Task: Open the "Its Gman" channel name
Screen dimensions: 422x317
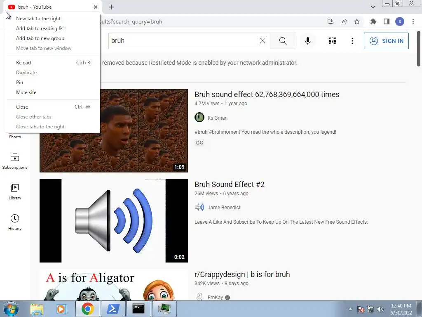Action: 218,118
